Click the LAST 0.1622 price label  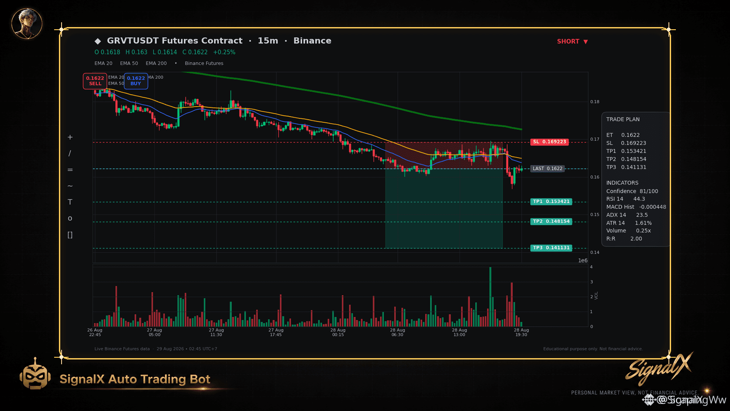pyautogui.click(x=547, y=169)
